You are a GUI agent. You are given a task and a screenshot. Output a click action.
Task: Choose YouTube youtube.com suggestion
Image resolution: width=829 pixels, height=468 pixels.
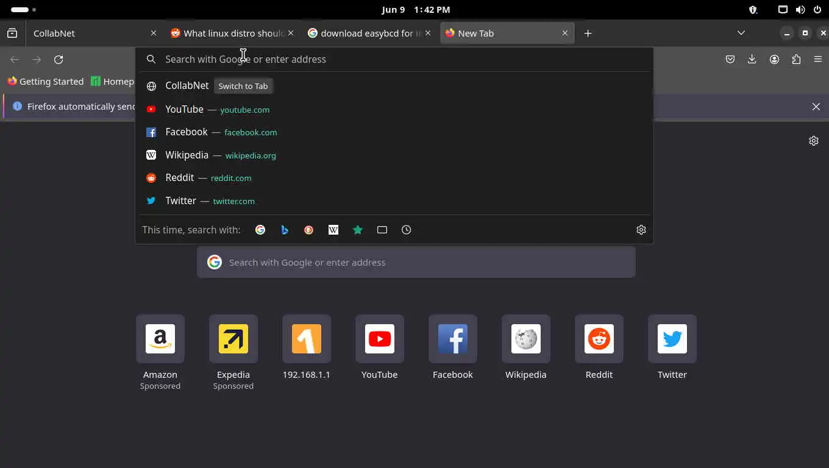click(394, 109)
